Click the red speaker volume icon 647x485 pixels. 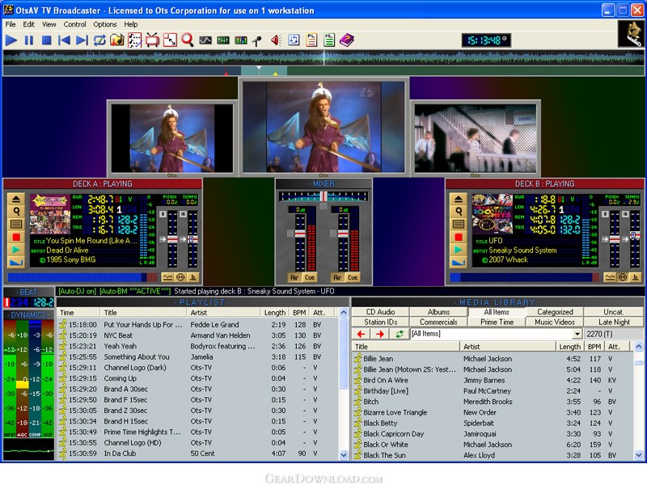coord(276,40)
